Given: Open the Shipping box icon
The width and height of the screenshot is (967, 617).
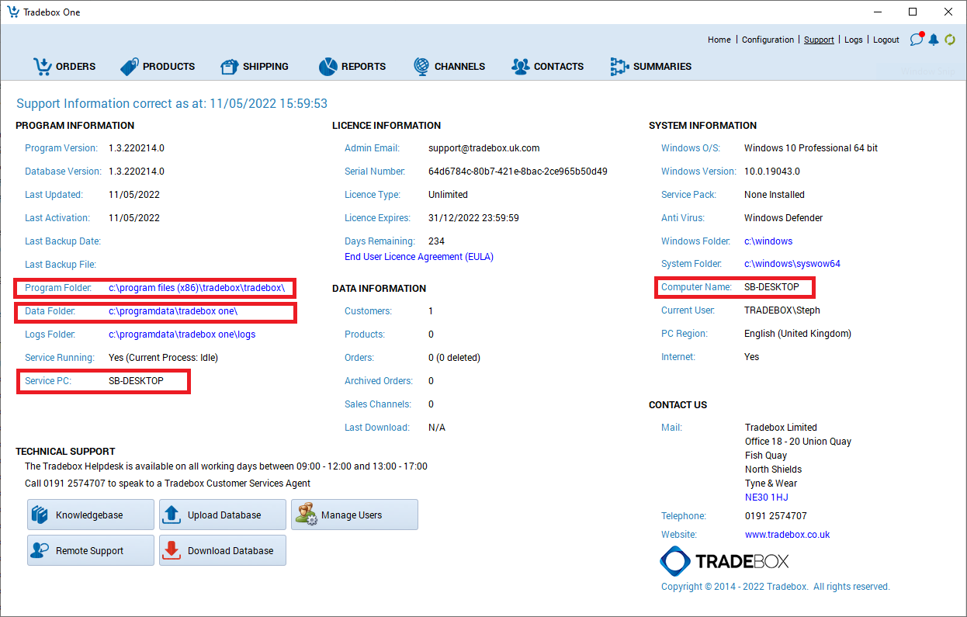Looking at the screenshot, I should pyautogui.click(x=230, y=67).
